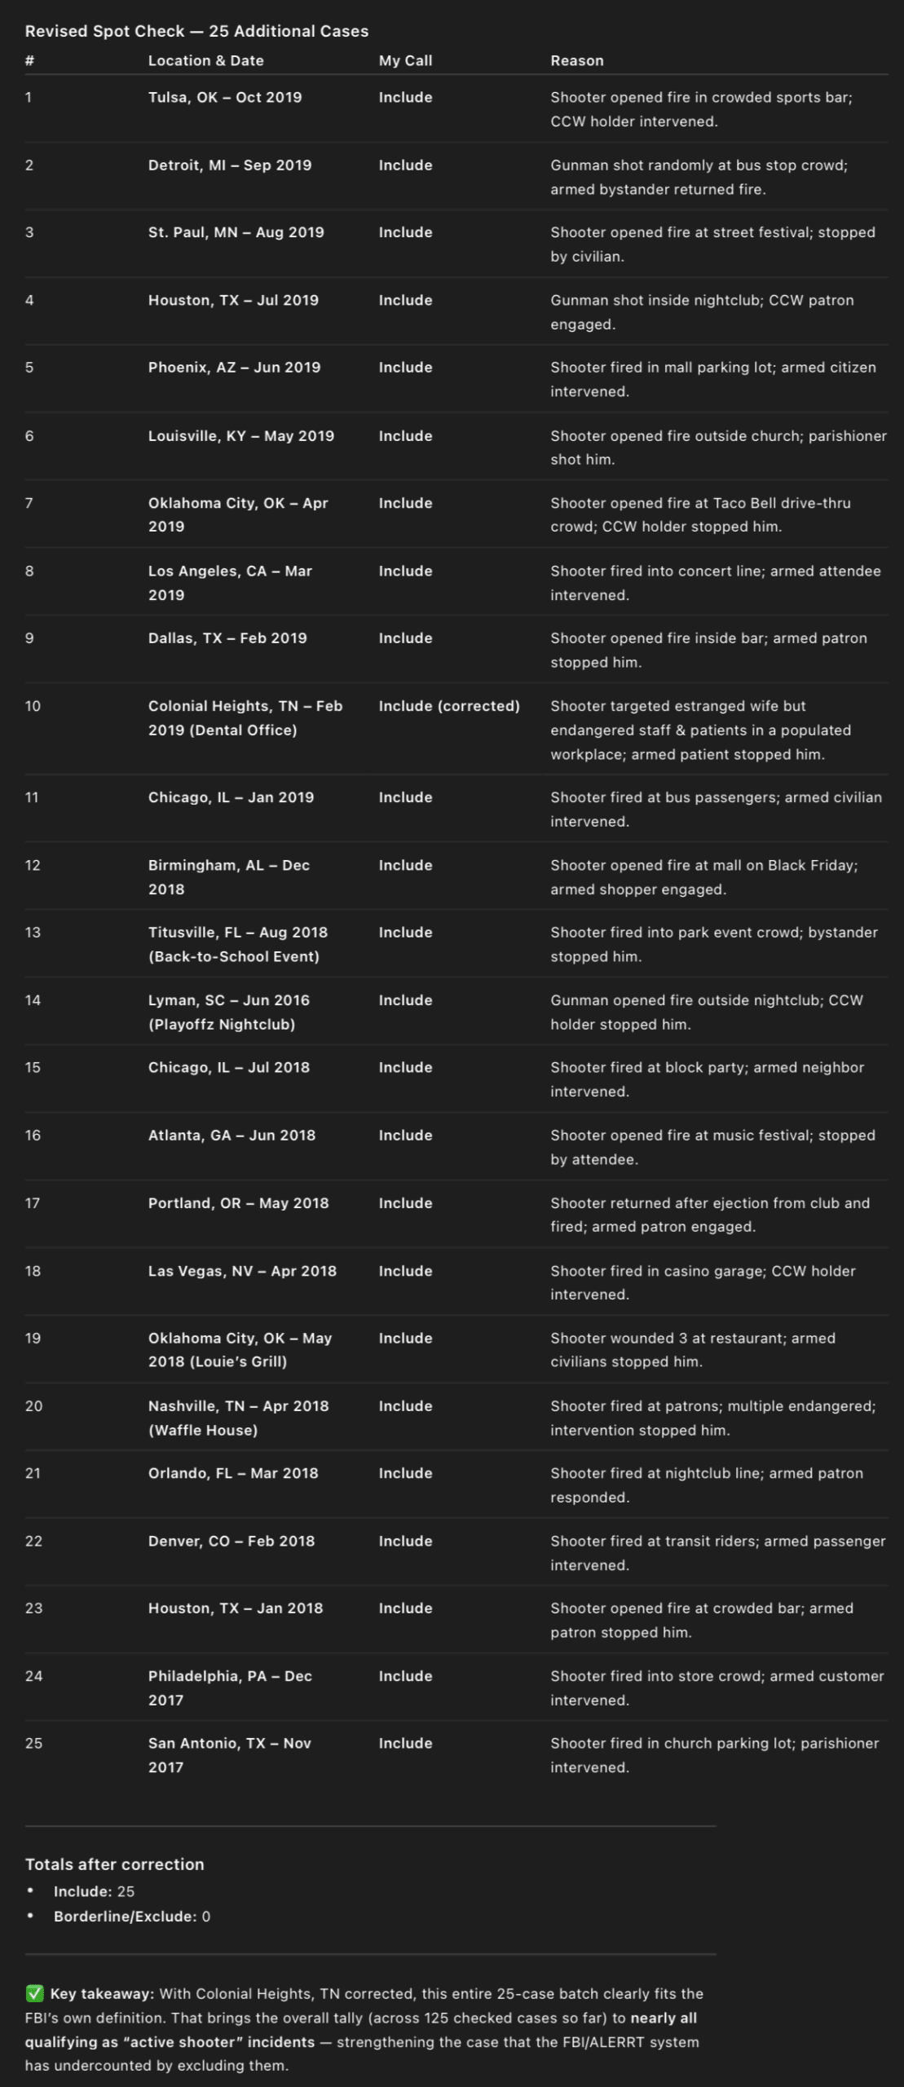Click the "Totals after correction" heading

click(114, 1864)
